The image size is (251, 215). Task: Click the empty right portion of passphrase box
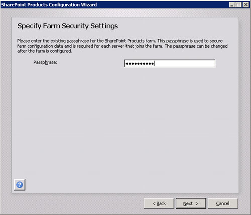click(185, 63)
